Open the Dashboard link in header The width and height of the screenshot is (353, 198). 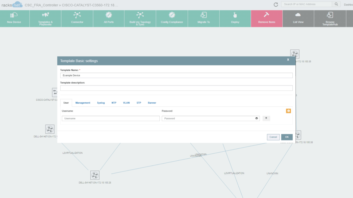coord(348,5)
